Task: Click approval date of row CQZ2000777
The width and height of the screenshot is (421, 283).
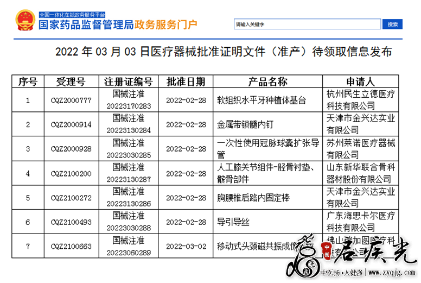Action: pyautogui.click(x=186, y=100)
